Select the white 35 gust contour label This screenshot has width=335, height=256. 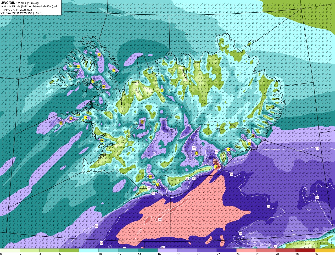[x=160, y=220]
